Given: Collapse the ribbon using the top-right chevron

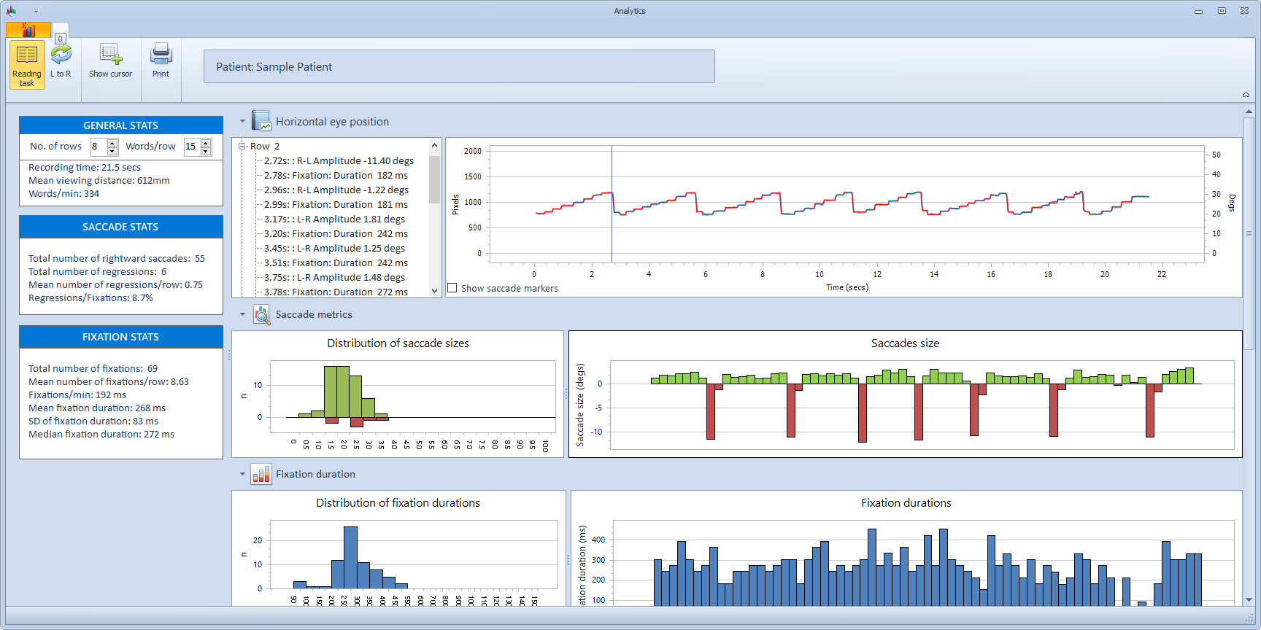Looking at the screenshot, I should coord(1246,95).
